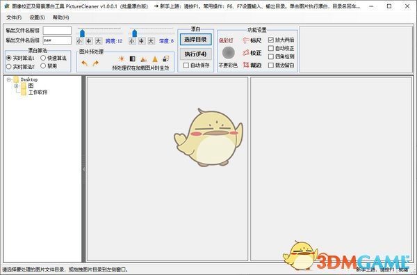
Task: Click the 跨度 span slider handle
Action: pyautogui.click(x=82, y=33)
